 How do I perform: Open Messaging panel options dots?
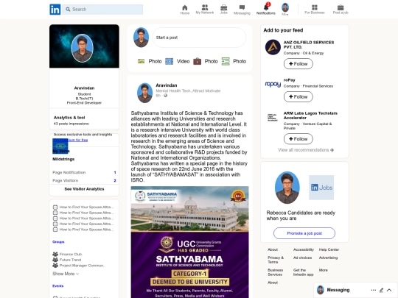pos(374,290)
